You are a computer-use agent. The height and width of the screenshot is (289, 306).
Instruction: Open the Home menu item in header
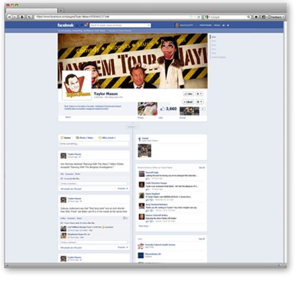[x=217, y=25]
